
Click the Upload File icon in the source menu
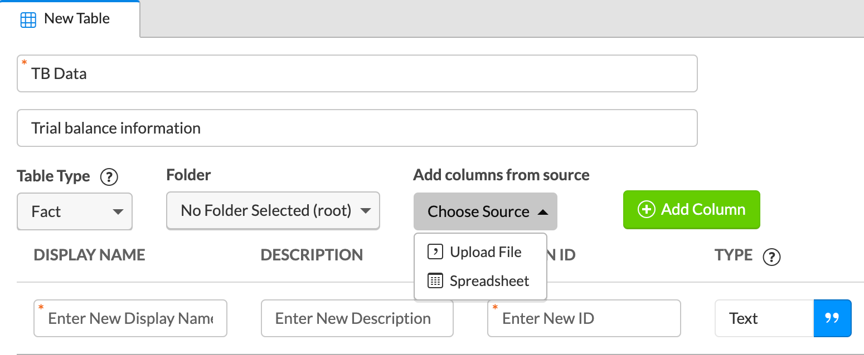(436, 252)
